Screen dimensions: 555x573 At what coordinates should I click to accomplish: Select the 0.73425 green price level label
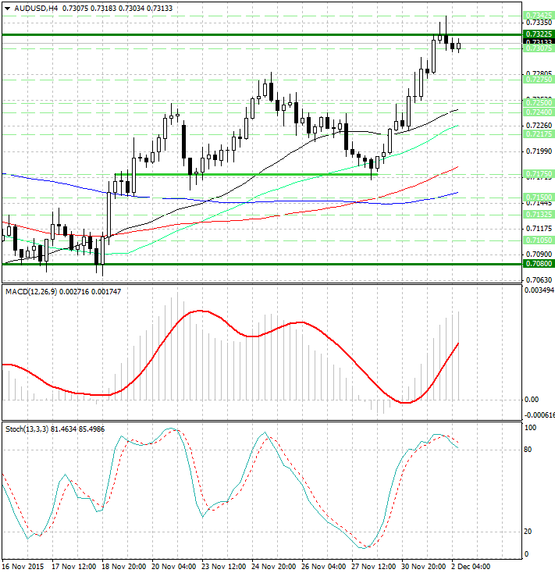(539, 16)
